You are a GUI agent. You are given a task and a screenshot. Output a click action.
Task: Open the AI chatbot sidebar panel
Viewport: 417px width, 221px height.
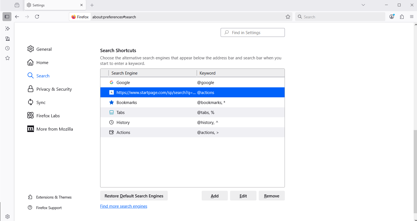coord(8,29)
